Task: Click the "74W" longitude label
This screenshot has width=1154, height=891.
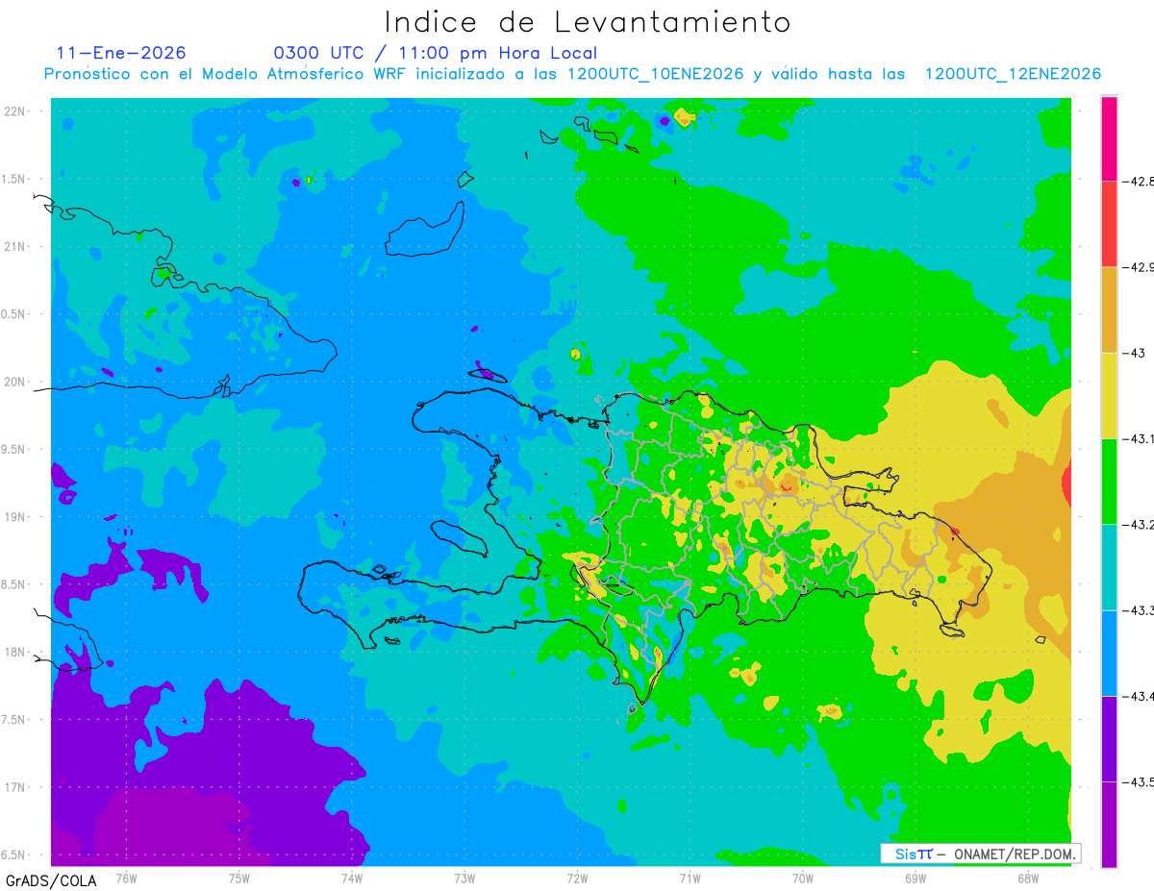Action: pyautogui.click(x=352, y=878)
